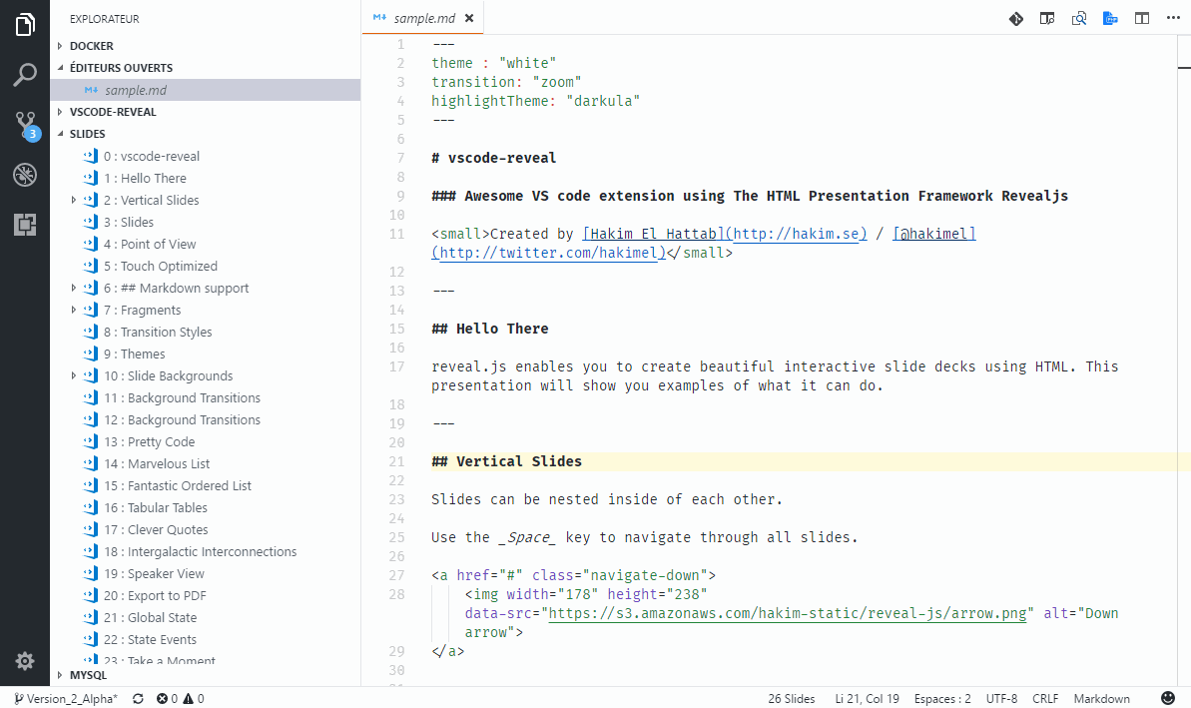Close the sample.md editor tab
This screenshot has height=708, width=1191.
(x=469, y=18)
